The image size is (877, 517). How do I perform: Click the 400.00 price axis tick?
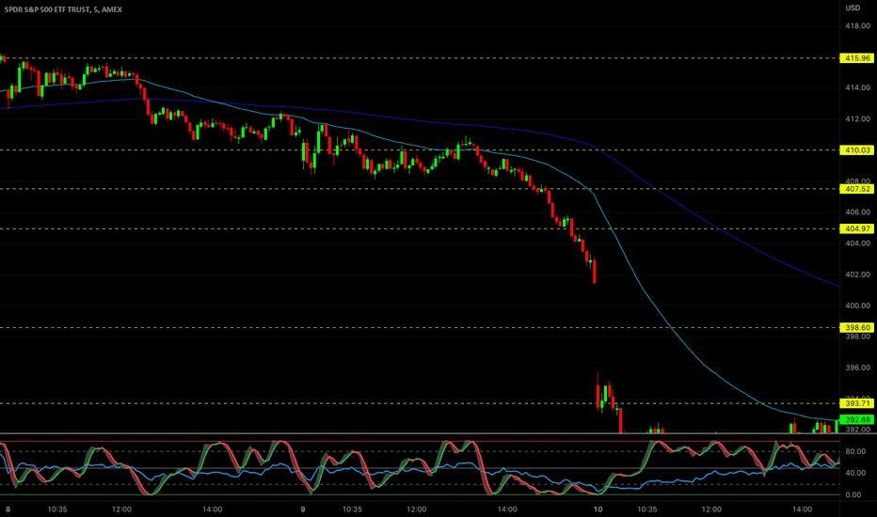coord(857,305)
